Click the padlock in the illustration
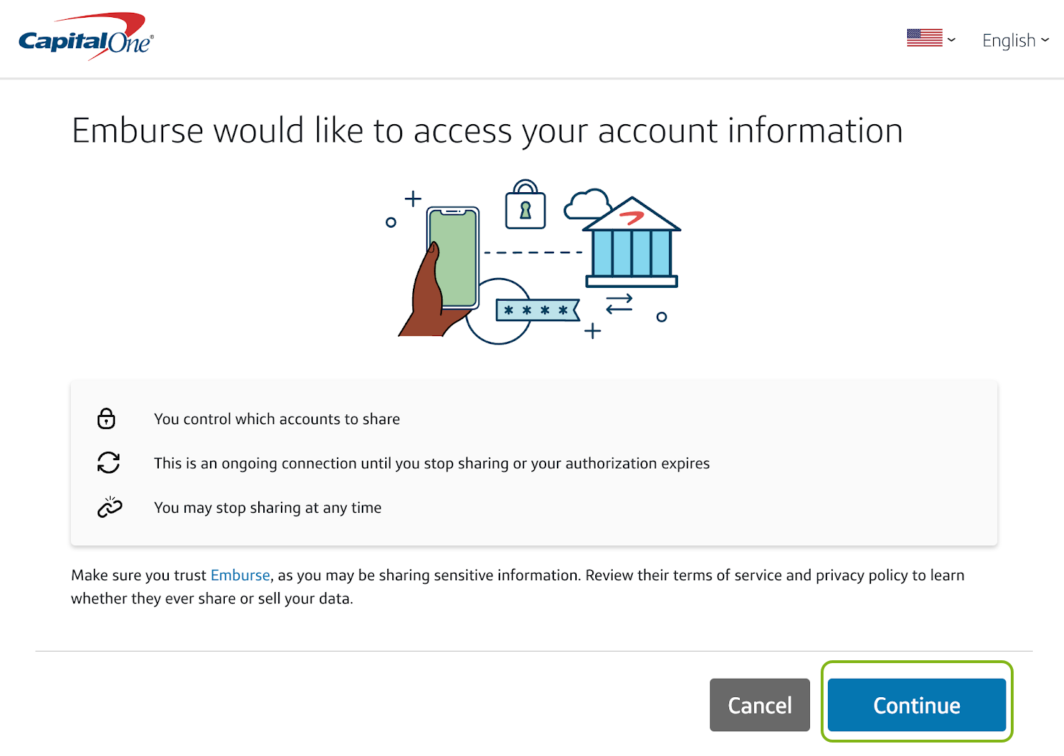 click(x=525, y=206)
